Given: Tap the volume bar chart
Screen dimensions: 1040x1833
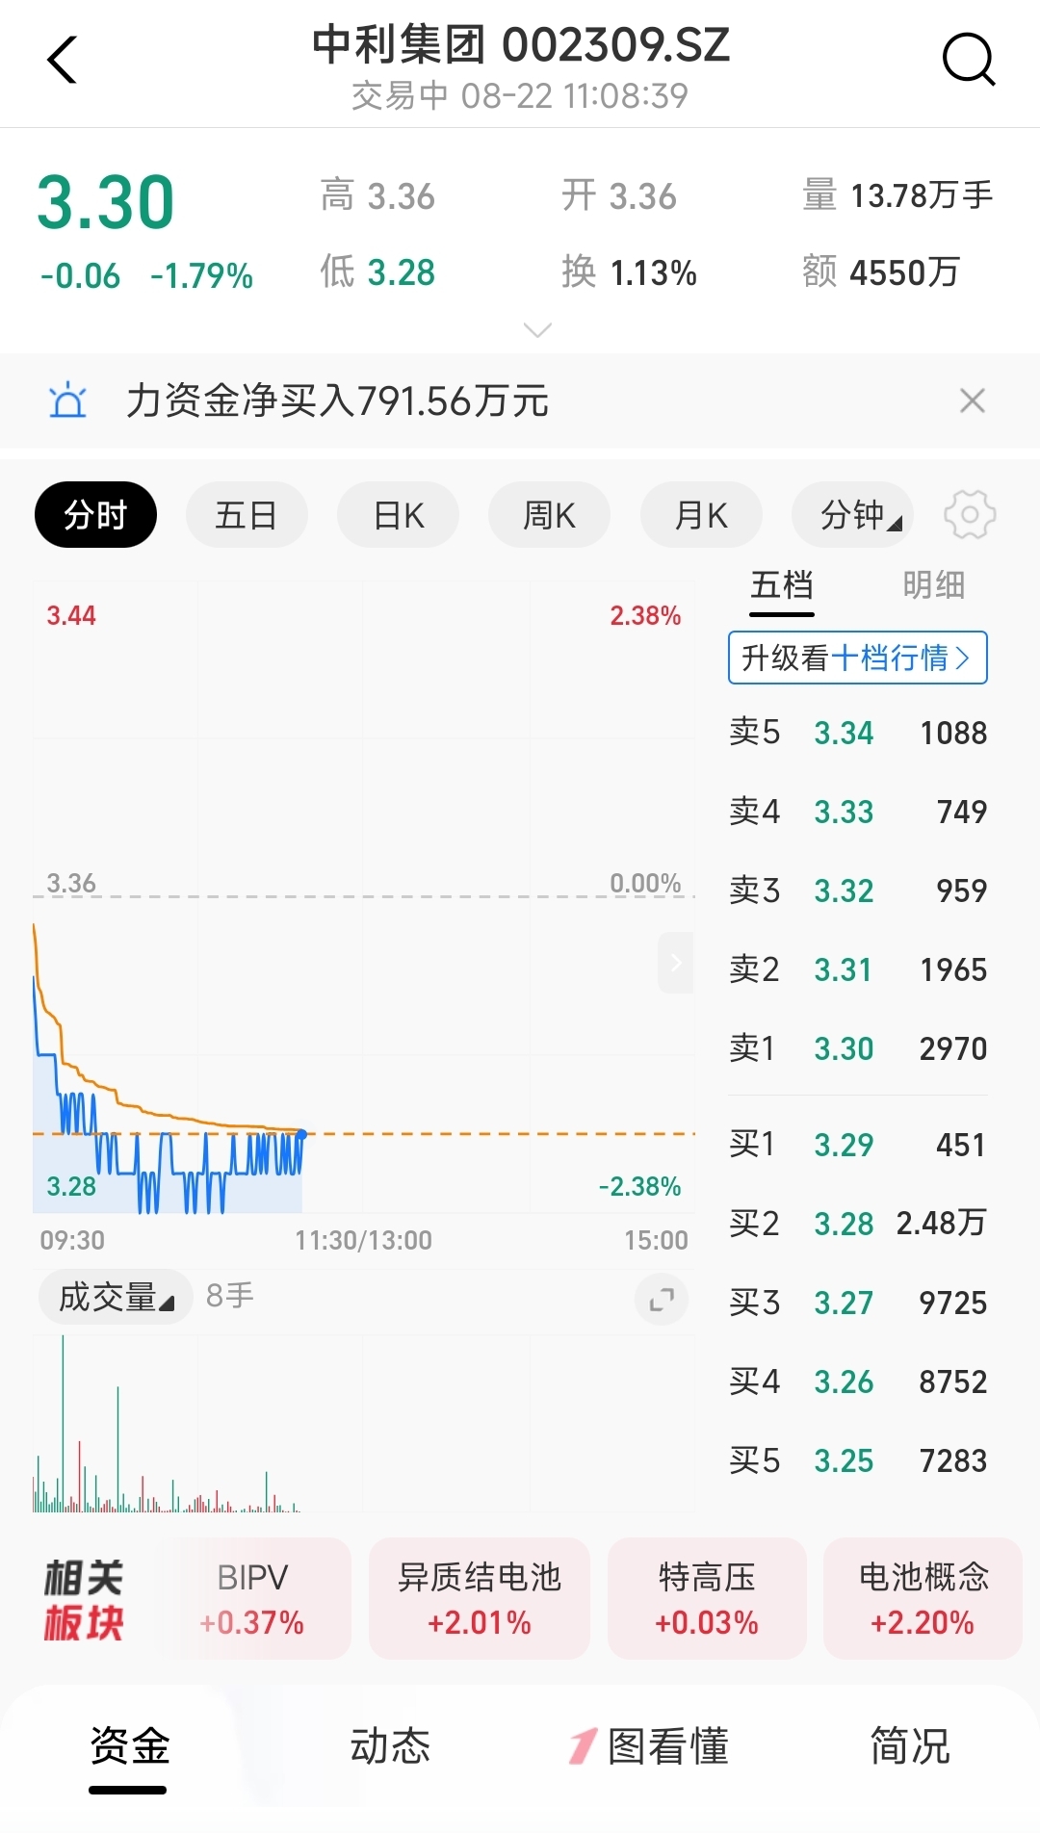Looking at the screenshot, I should click(364, 1424).
